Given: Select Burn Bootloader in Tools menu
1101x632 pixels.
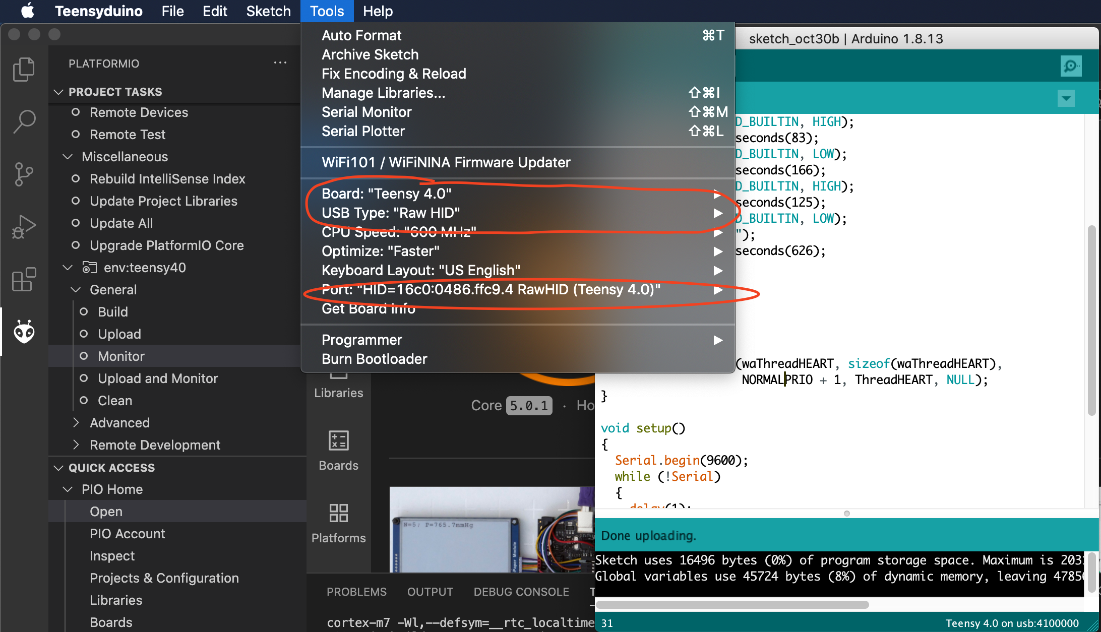Looking at the screenshot, I should coord(374,358).
